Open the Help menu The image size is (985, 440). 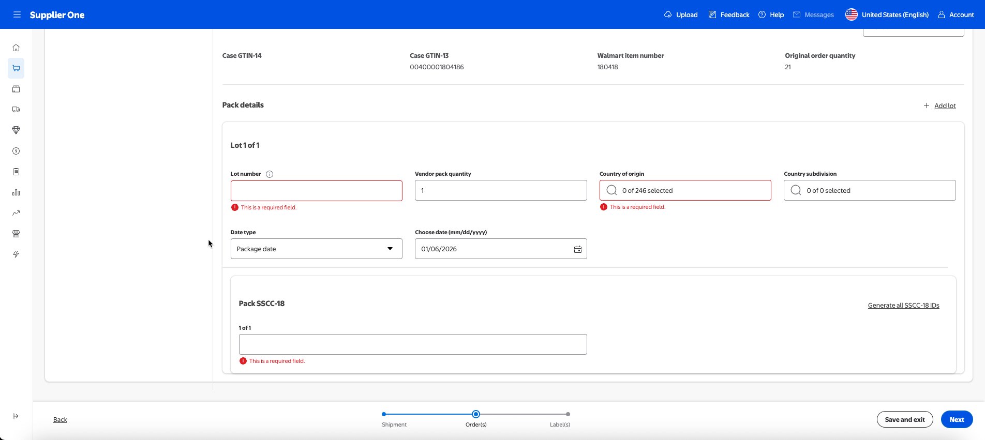point(771,14)
